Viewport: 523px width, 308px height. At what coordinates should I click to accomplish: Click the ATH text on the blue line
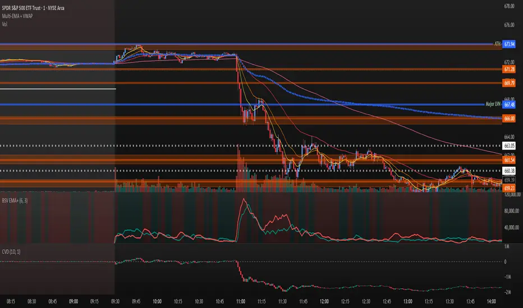click(x=497, y=44)
